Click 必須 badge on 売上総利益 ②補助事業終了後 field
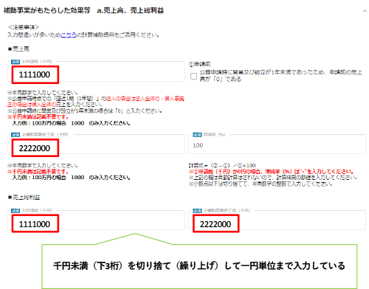 click(x=197, y=211)
